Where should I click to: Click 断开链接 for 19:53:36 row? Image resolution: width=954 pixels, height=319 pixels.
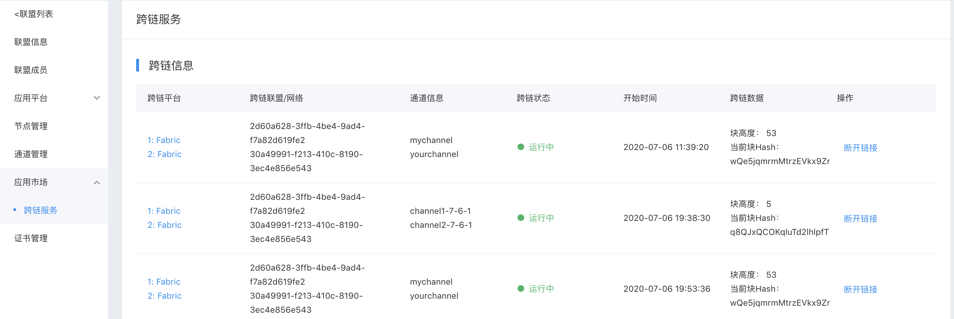click(x=860, y=289)
